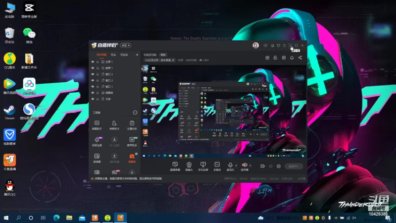Add a 多媒体 media source
The image size is (396, 223).
point(217,167)
